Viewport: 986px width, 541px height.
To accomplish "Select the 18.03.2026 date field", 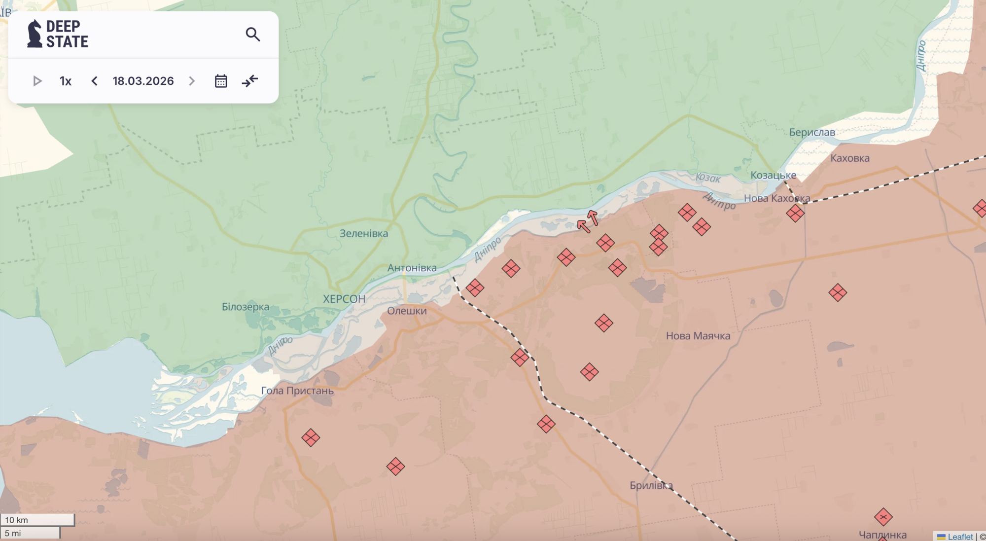I will [x=143, y=81].
